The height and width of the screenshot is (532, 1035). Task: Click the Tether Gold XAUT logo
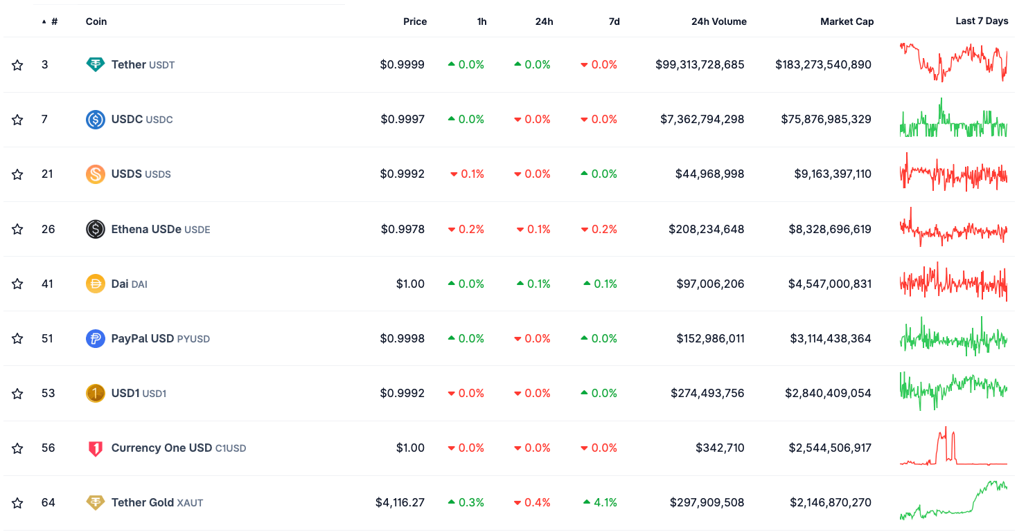tap(95, 502)
